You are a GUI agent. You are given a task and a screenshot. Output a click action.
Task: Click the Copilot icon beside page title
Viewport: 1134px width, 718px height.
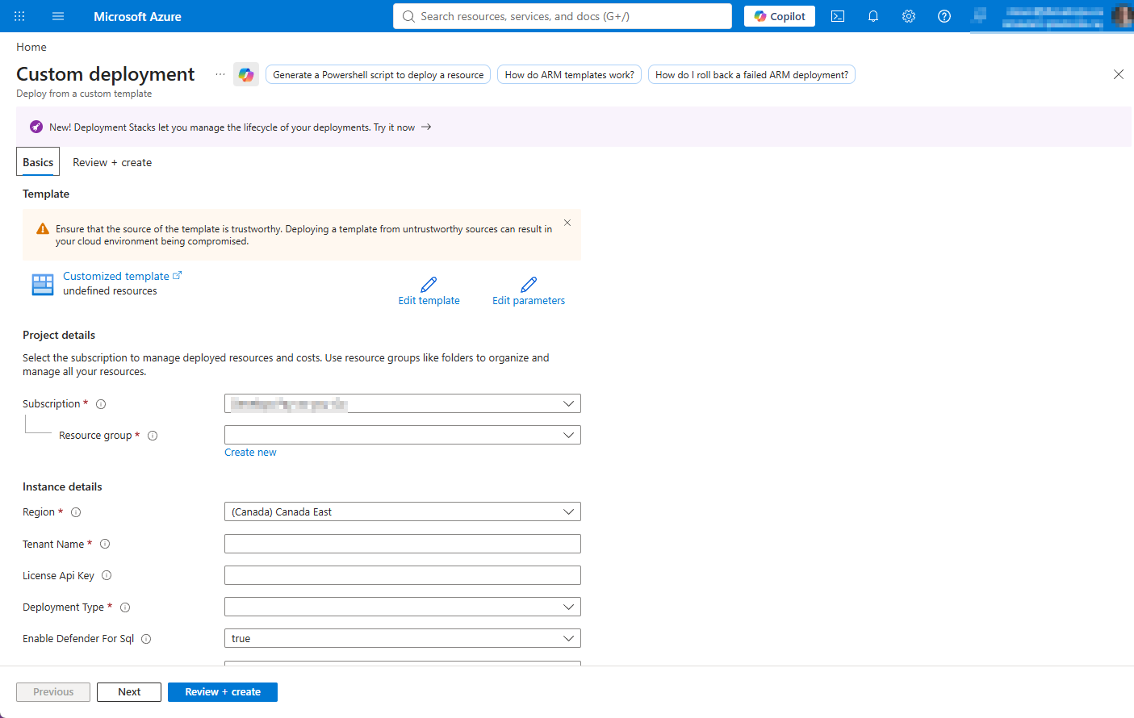tap(246, 75)
